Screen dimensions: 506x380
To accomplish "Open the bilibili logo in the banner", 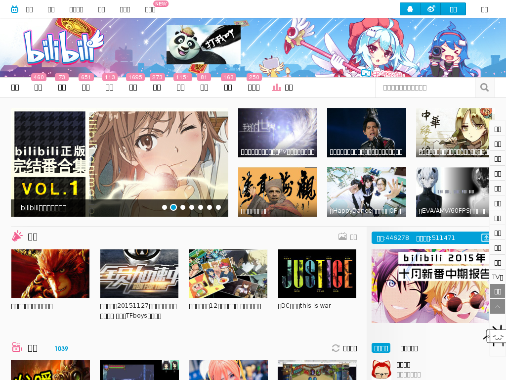I will tap(63, 47).
